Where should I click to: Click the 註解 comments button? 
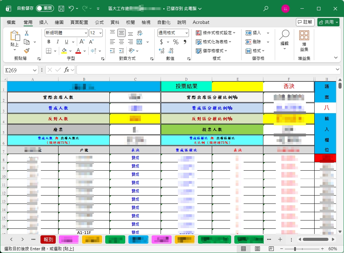point(305,22)
